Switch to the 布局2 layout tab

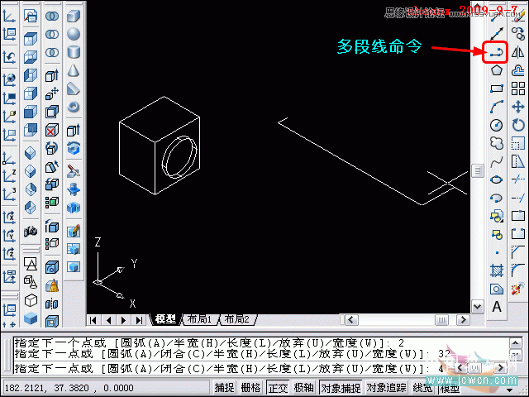(236, 319)
